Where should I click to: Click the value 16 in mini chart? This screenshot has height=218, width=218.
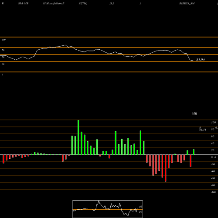click(x=140, y=207)
